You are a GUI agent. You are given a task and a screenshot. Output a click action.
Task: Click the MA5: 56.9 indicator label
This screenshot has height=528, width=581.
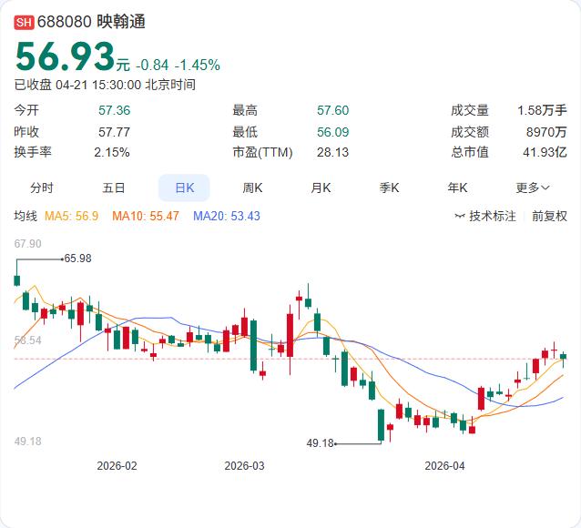tap(72, 216)
